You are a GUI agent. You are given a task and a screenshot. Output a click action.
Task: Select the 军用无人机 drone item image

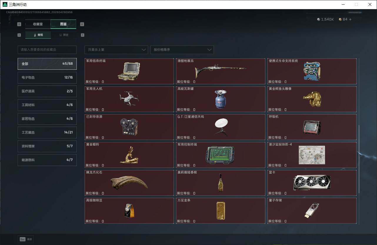(129, 99)
